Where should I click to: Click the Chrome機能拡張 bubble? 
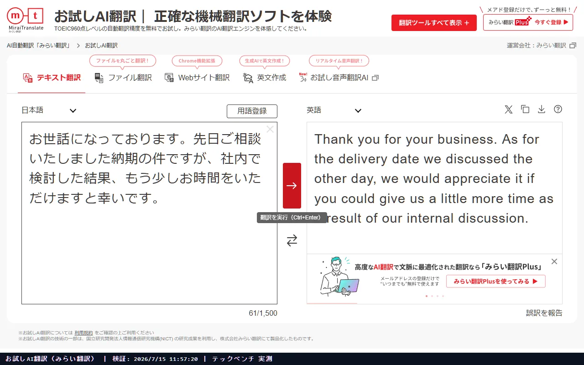(197, 61)
